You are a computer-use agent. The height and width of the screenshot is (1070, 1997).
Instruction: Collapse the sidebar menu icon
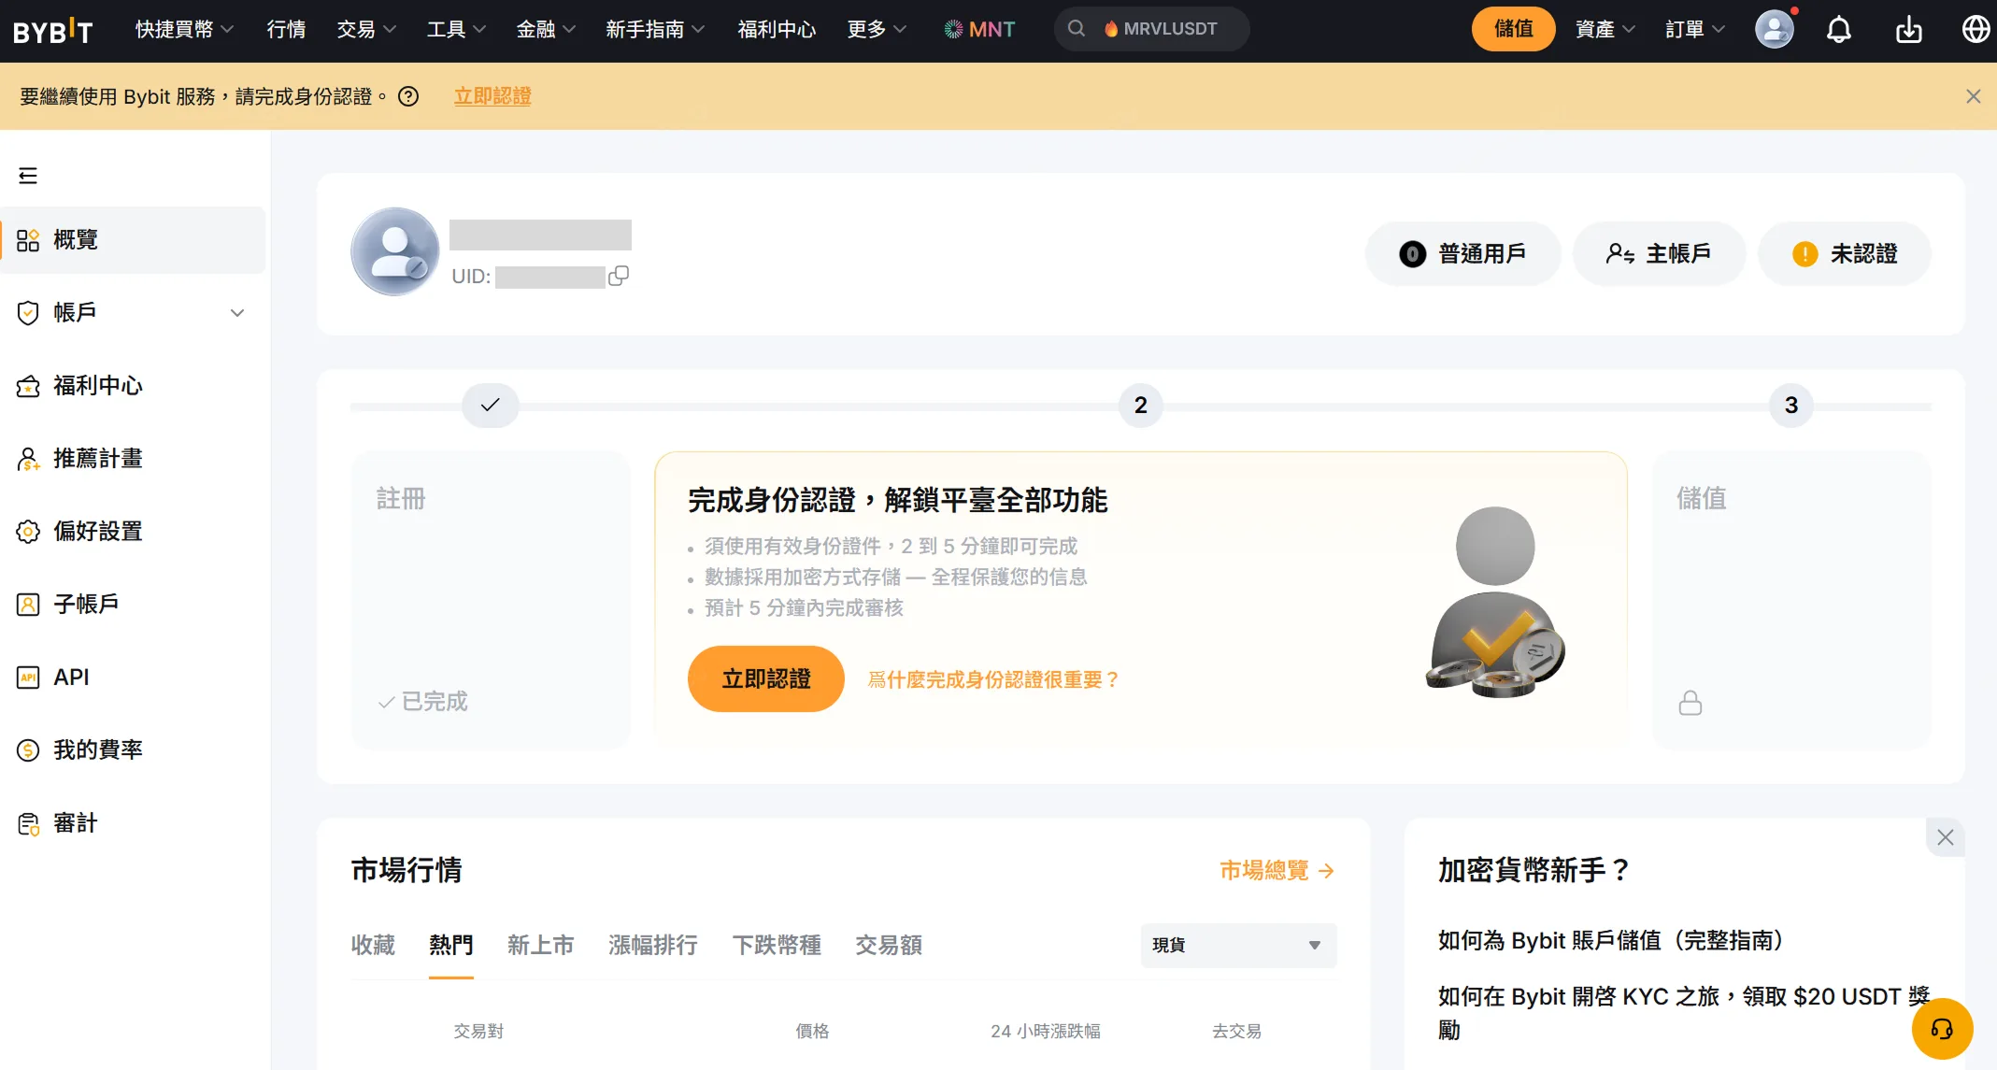tap(28, 176)
